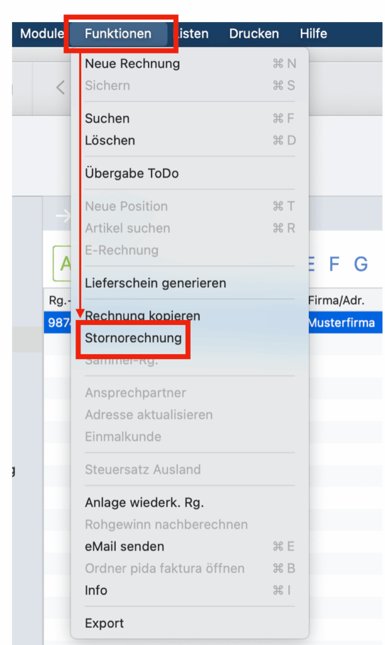Select Anlage wiederk. Rg.
This screenshot has width=385, height=645.
coord(144,503)
